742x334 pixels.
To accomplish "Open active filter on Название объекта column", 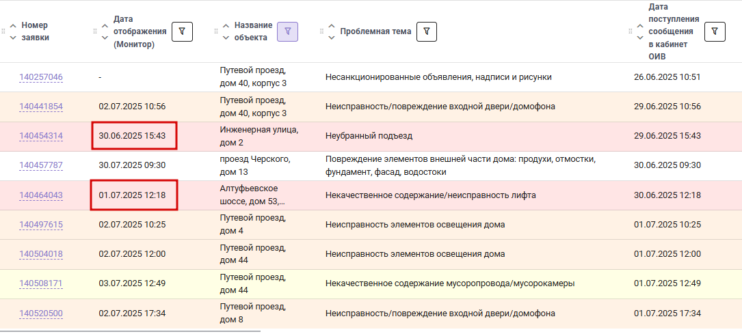I will tap(287, 31).
